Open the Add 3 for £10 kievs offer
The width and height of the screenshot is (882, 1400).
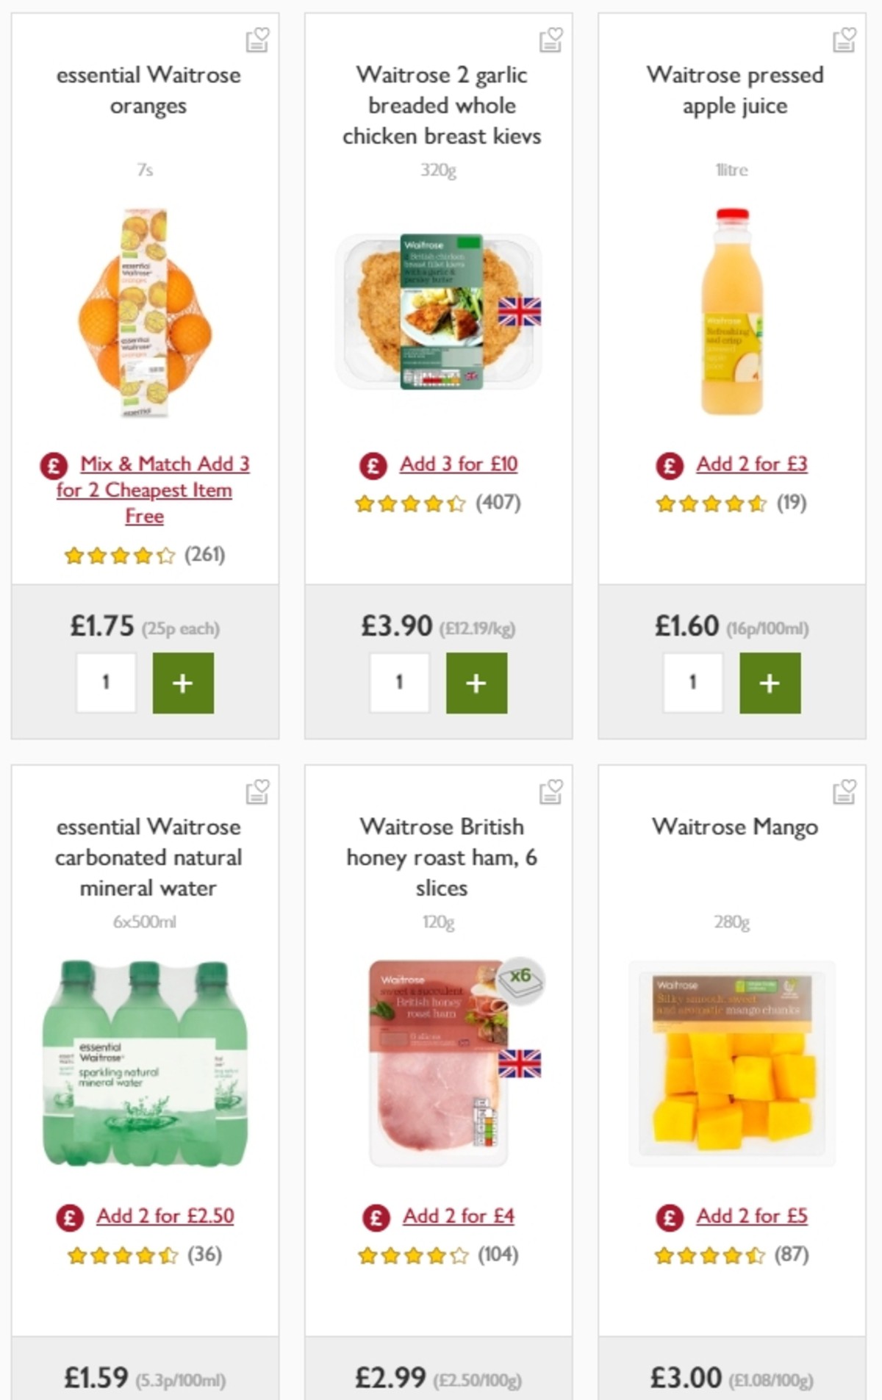(457, 464)
